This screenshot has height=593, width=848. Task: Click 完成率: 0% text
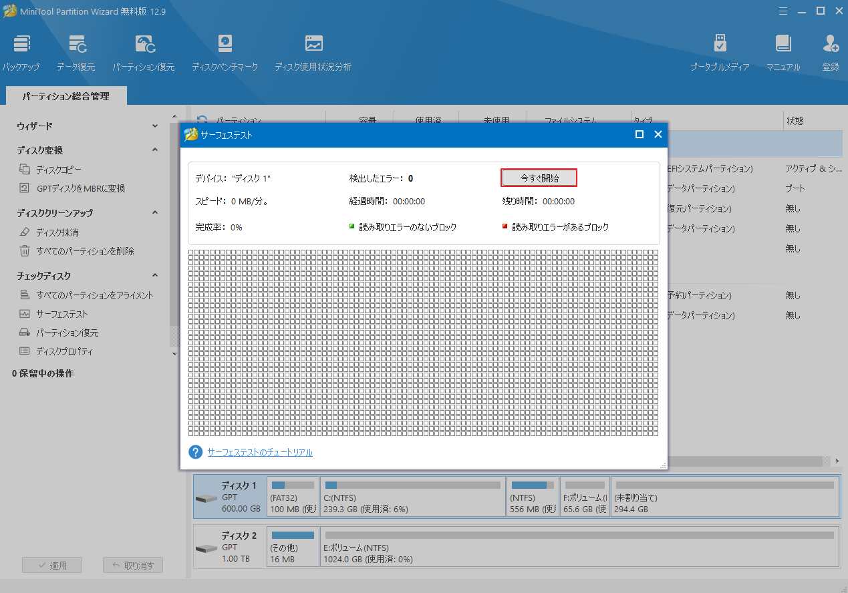(x=219, y=227)
